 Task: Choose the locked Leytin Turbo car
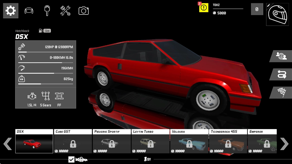pos(150,141)
